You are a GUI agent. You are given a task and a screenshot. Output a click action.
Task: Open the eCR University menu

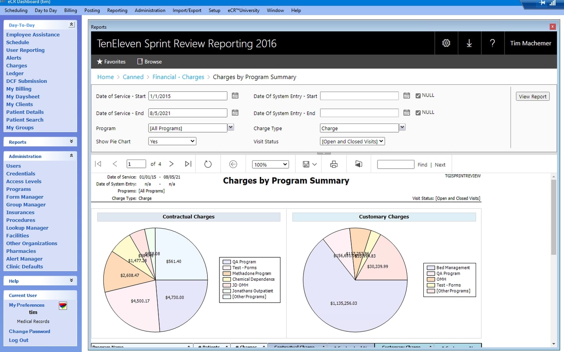244,10
